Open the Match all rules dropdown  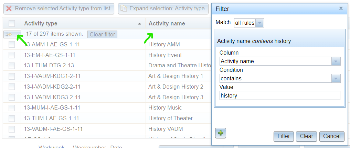(x=259, y=23)
